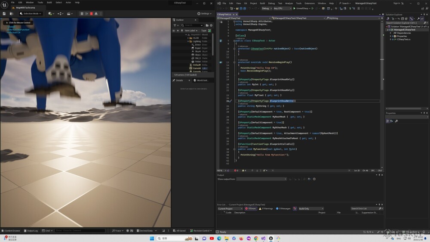Open the Build menu in Visual Studio

point(263,3)
